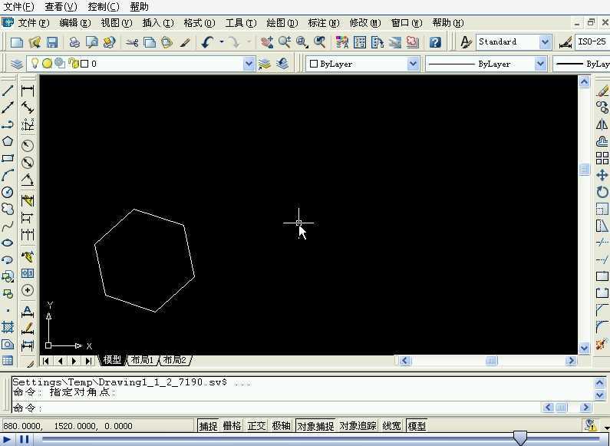Toggle 模型 model space button

pos(417,426)
